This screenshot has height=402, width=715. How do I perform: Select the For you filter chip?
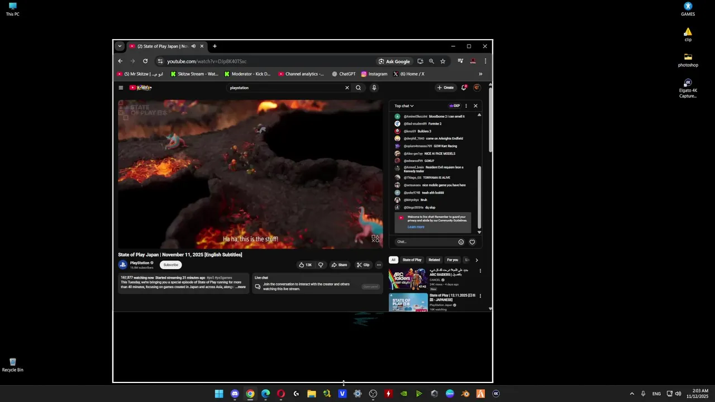(x=452, y=260)
